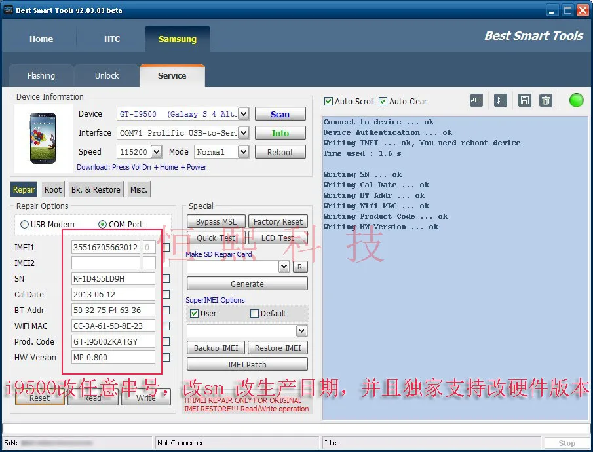The image size is (593, 452).
Task: Uncheck the User SuperIMEI option
Action: 195,314
